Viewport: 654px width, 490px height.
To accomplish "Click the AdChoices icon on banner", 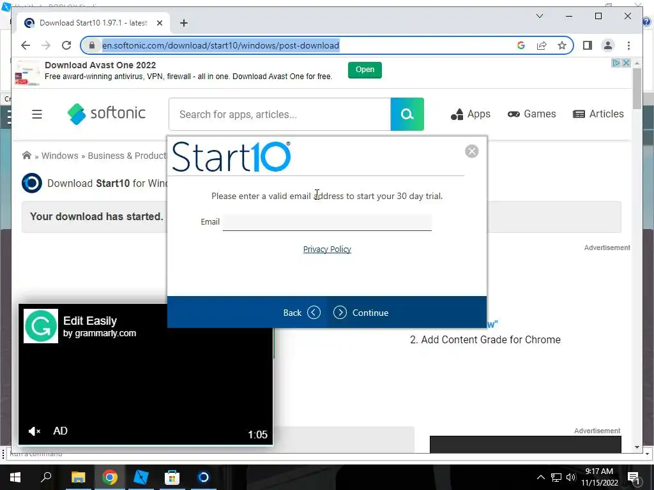I will tap(616, 63).
